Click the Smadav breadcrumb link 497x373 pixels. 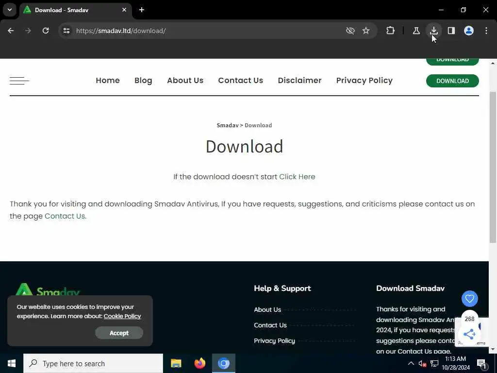228,125
